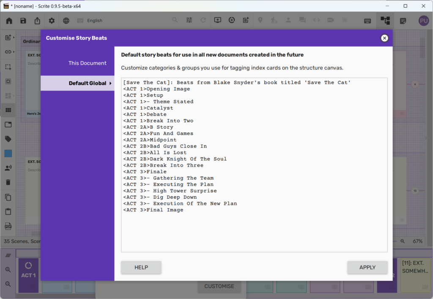Click the annotation/window sidebar icon

[8, 124]
